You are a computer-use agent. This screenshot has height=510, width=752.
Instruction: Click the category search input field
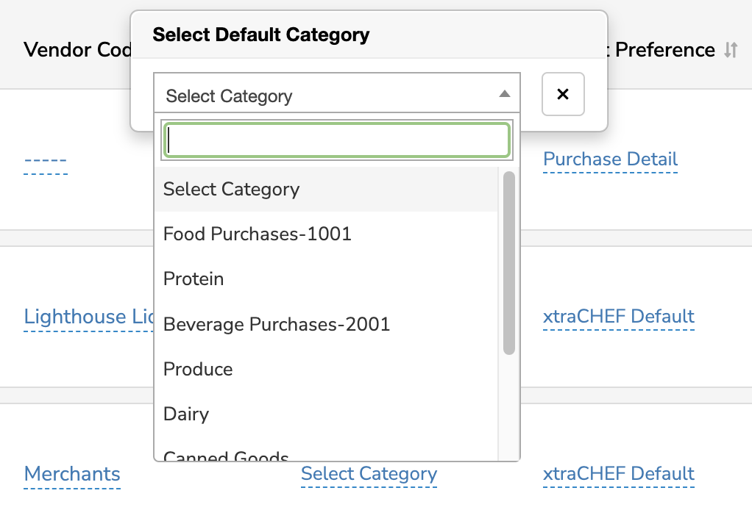[x=336, y=140]
